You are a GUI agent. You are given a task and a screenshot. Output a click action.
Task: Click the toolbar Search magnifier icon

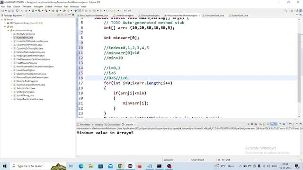click(285, 11)
